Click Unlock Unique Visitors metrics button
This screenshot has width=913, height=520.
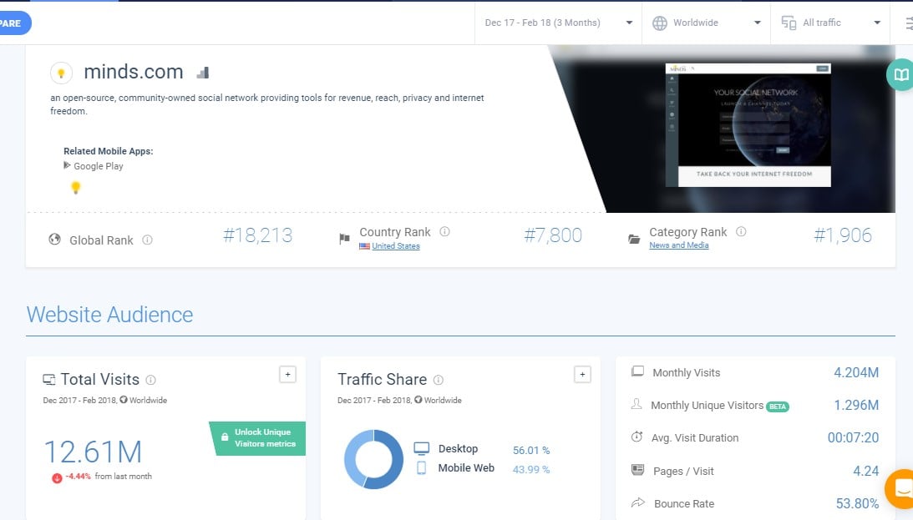[257, 438]
